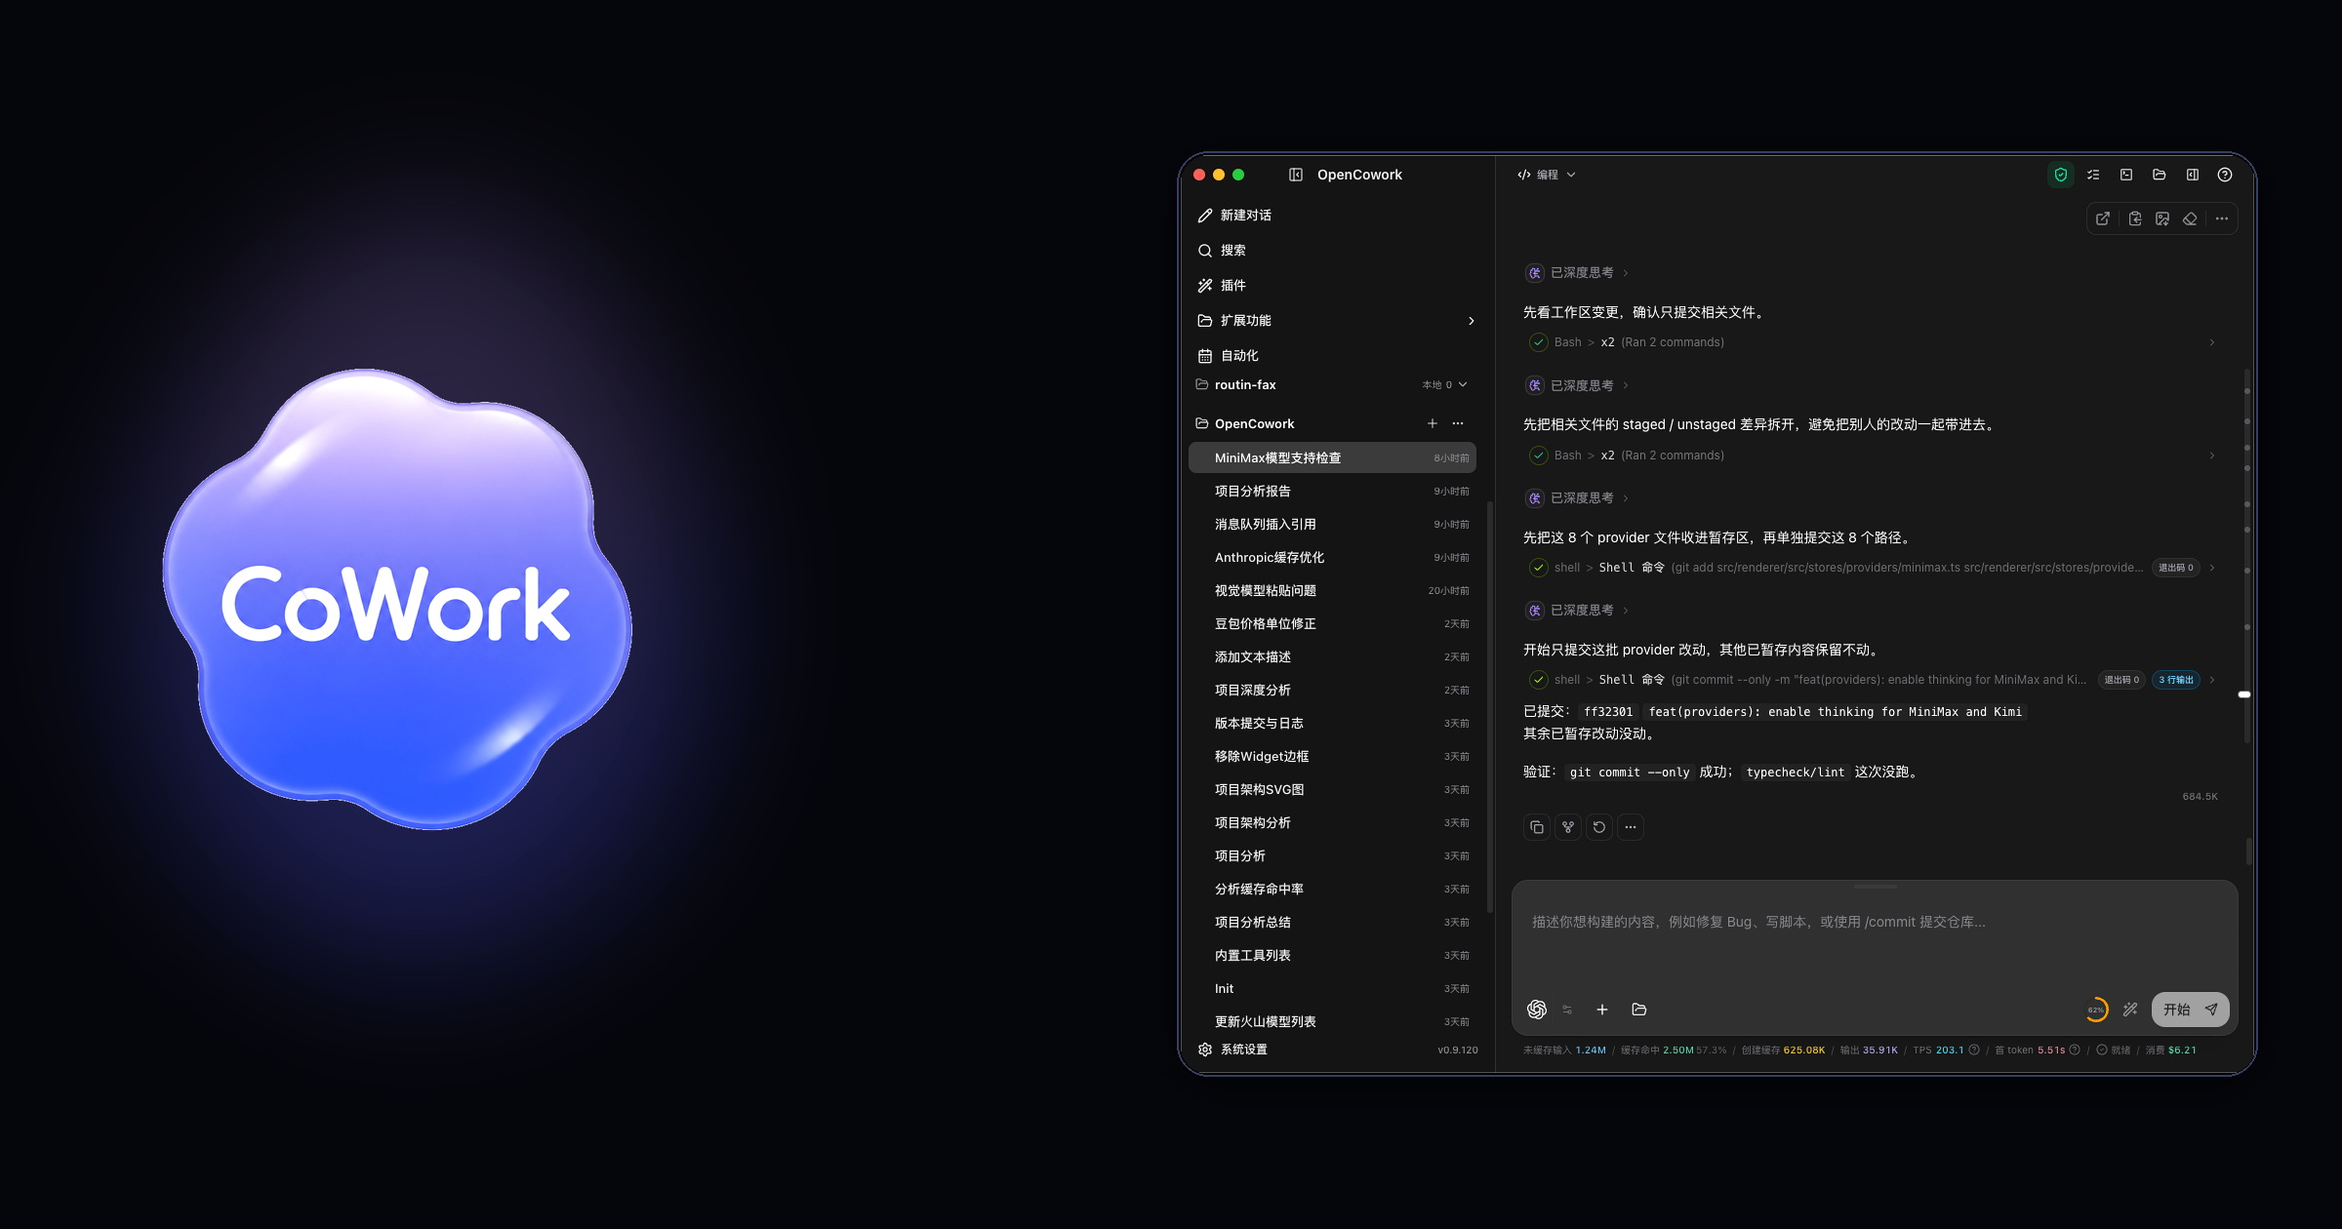Toggle the right side panel icon
The image size is (2342, 1229).
[x=2193, y=175]
